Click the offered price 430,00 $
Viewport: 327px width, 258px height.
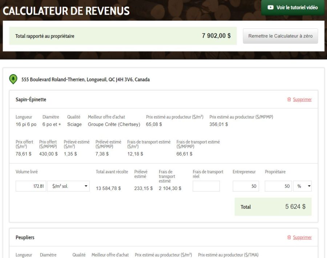click(48, 154)
